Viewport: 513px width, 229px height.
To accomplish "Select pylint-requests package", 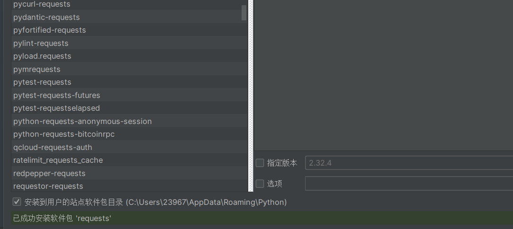I will (x=129, y=43).
